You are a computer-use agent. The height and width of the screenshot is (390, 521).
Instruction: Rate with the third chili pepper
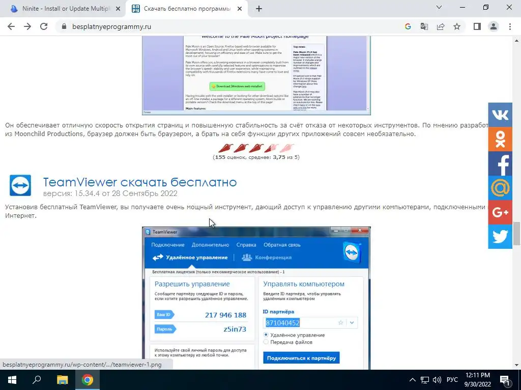pos(256,148)
